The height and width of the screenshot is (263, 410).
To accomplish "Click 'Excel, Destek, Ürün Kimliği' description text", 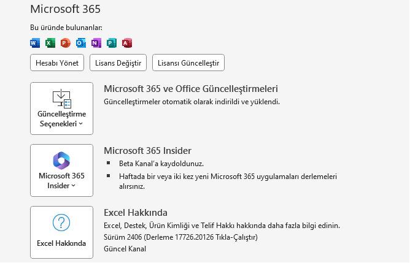I will pyautogui.click(x=222, y=226).
